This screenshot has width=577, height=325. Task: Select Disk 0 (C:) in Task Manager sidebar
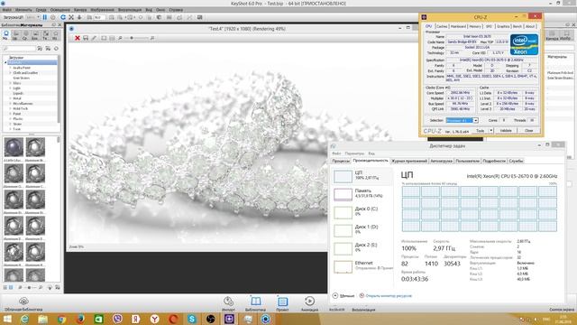click(x=362, y=212)
